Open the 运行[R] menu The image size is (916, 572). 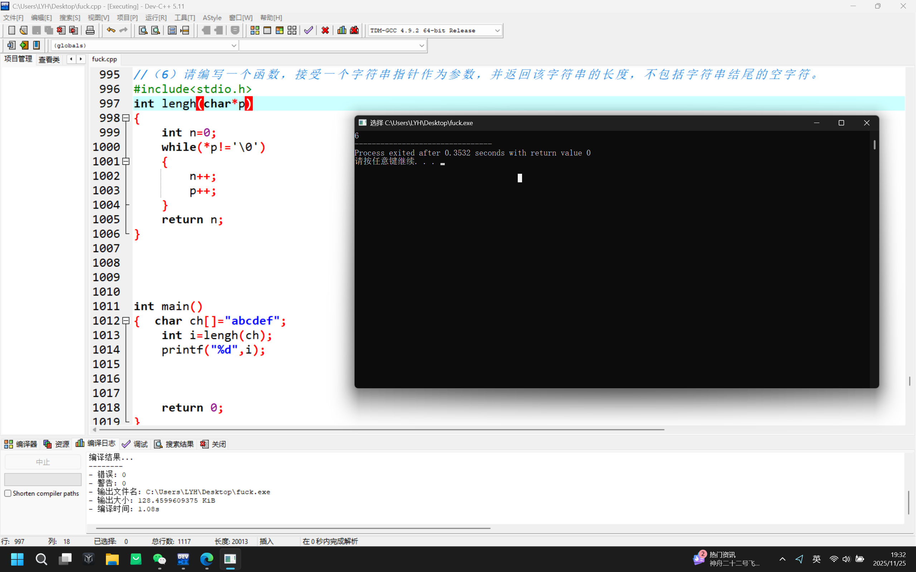(x=156, y=18)
